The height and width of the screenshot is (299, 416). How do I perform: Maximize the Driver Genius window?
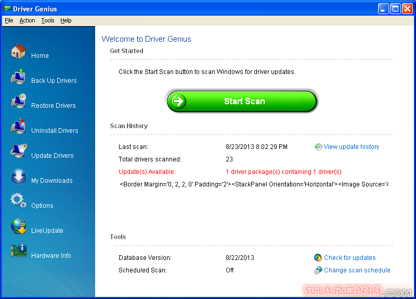395,9
